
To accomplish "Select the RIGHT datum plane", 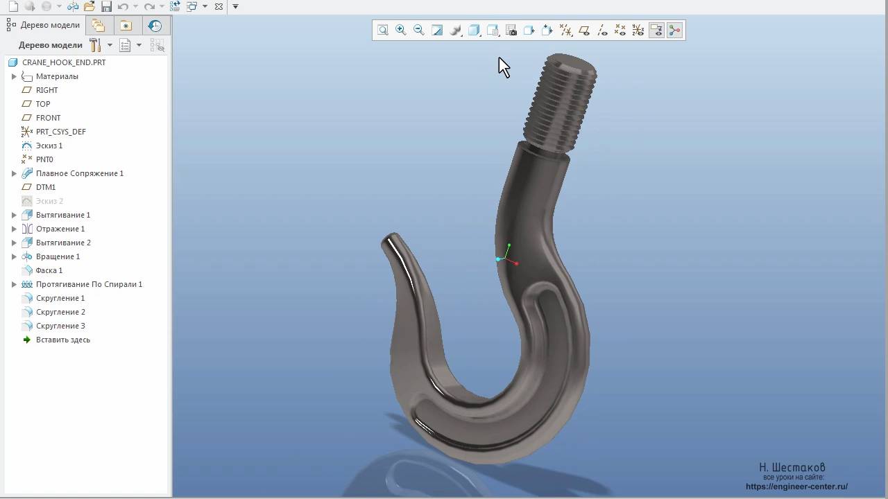I will [x=47, y=90].
